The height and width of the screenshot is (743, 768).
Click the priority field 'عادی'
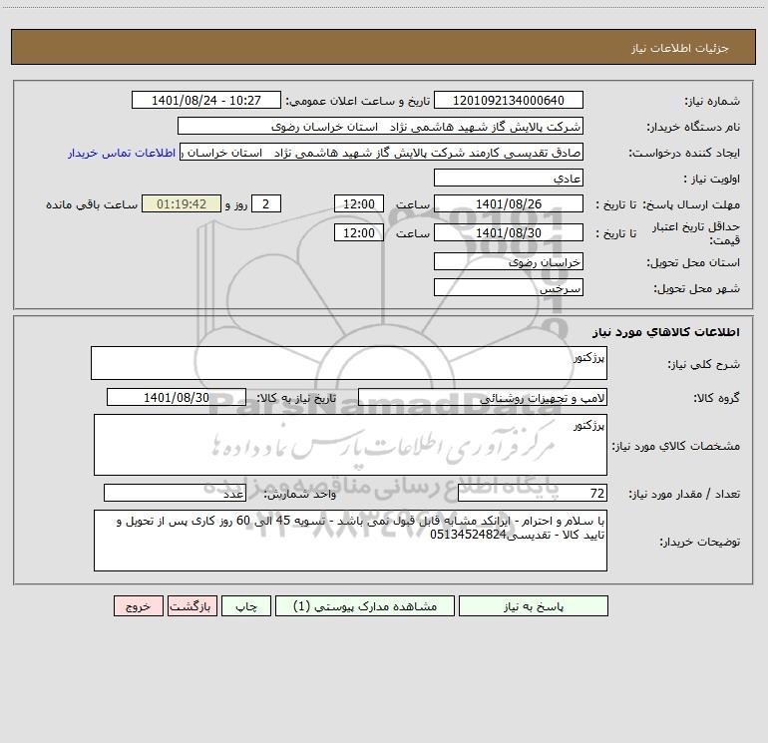(x=509, y=178)
